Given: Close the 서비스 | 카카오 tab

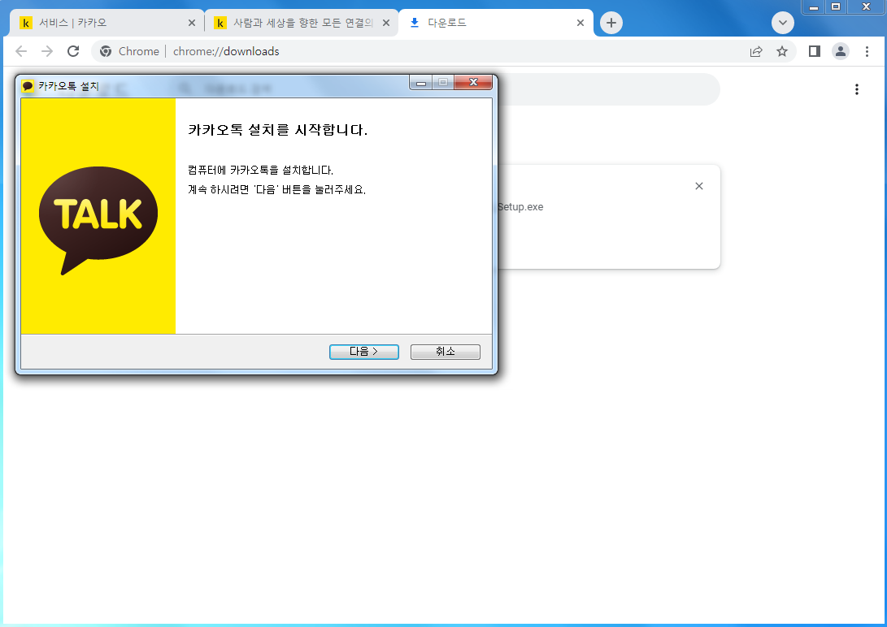Looking at the screenshot, I should (192, 23).
